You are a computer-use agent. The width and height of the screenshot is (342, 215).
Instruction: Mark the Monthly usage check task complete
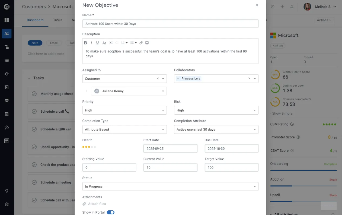(x=34, y=94)
